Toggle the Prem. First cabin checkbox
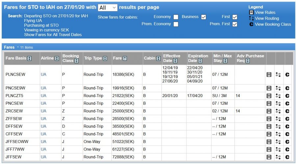The width and height of the screenshot is (296, 164). tap(234, 24)
